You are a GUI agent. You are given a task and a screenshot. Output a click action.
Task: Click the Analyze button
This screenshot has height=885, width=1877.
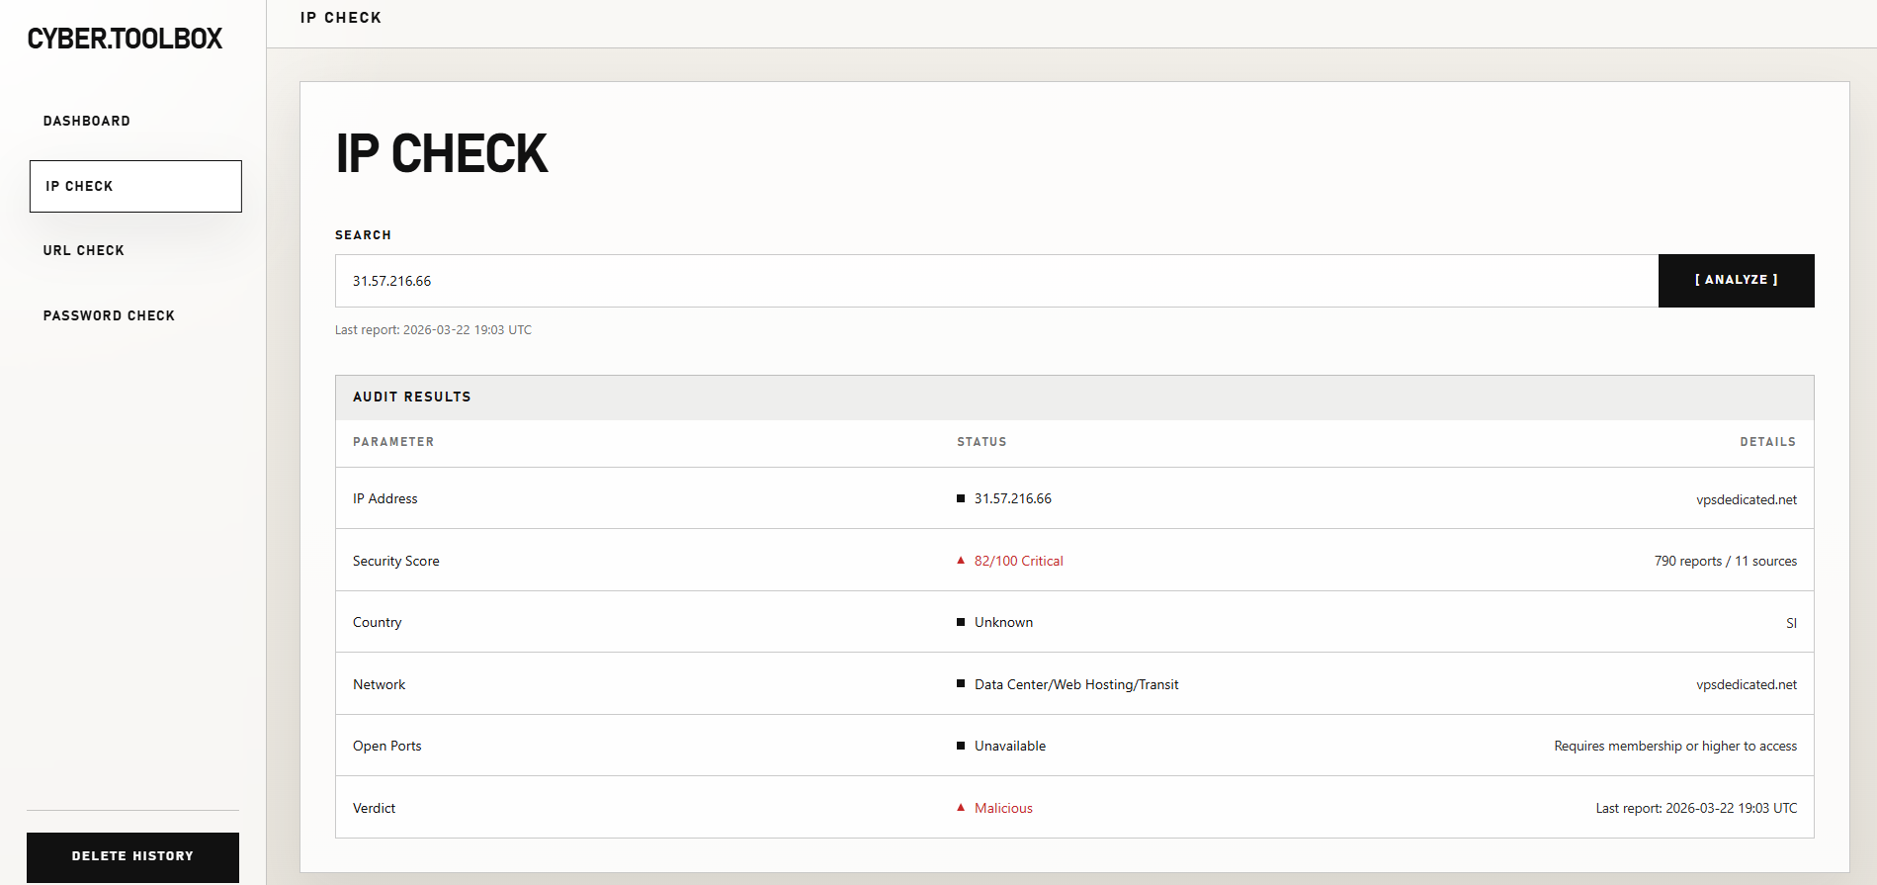[1736, 281]
